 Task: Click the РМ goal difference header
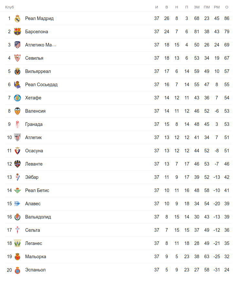(x=217, y=7)
